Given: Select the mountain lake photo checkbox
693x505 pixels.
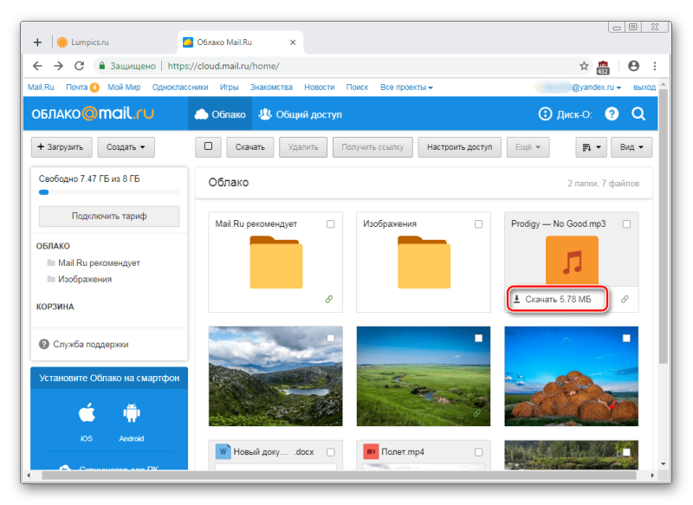Looking at the screenshot, I should tap(331, 338).
